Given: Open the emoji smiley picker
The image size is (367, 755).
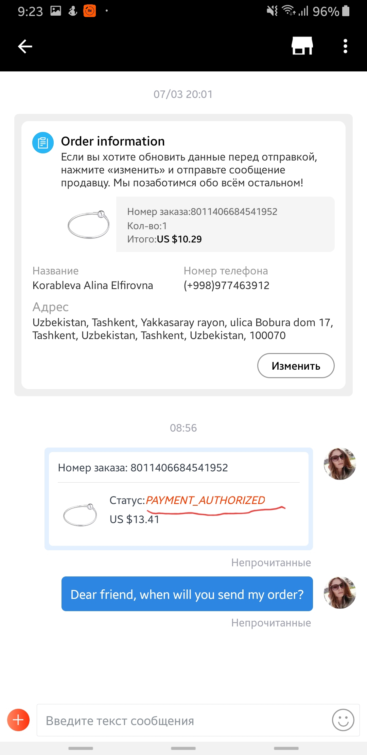Looking at the screenshot, I should [x=343, y=720].
